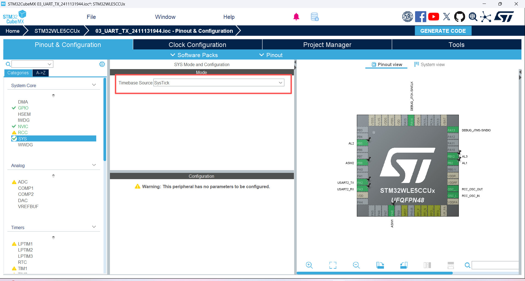This screenshot has height=281, width=525.
Task: Click the ST community network icon
Action: [486, 17]
